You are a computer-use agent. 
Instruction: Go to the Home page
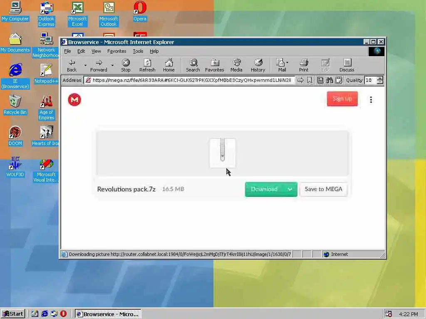(169, 66)
